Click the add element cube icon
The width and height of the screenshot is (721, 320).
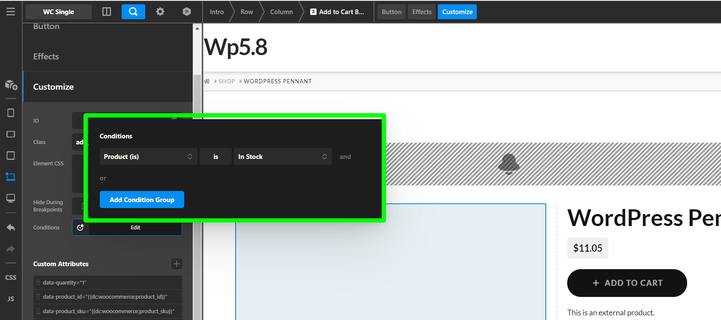tap(11, 85)
